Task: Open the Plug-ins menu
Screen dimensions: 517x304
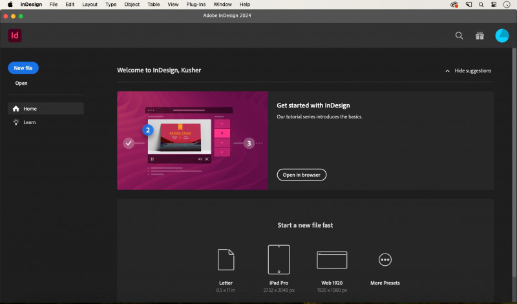Action: click(196, 5)
